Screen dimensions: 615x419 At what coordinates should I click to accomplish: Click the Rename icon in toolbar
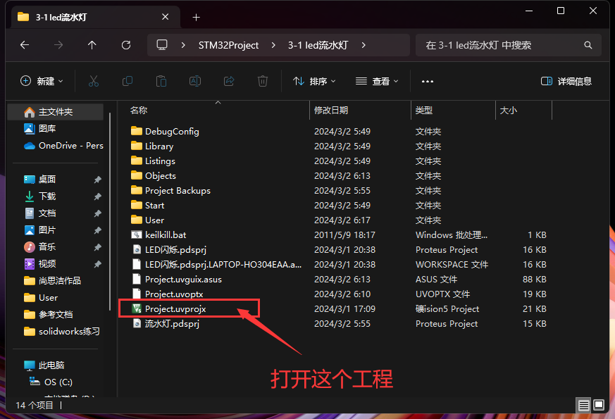(x=195, y=81)
